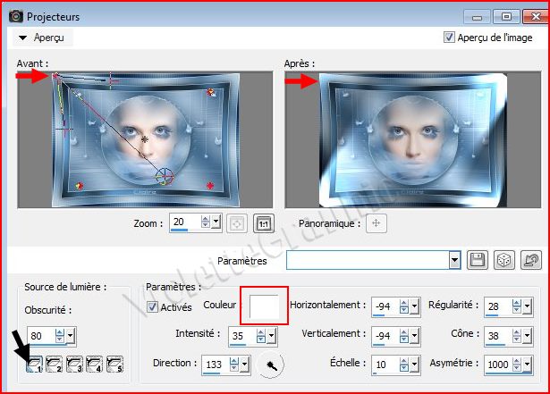Click the reset to default icon
550x394 pixels.
(529, 260)
